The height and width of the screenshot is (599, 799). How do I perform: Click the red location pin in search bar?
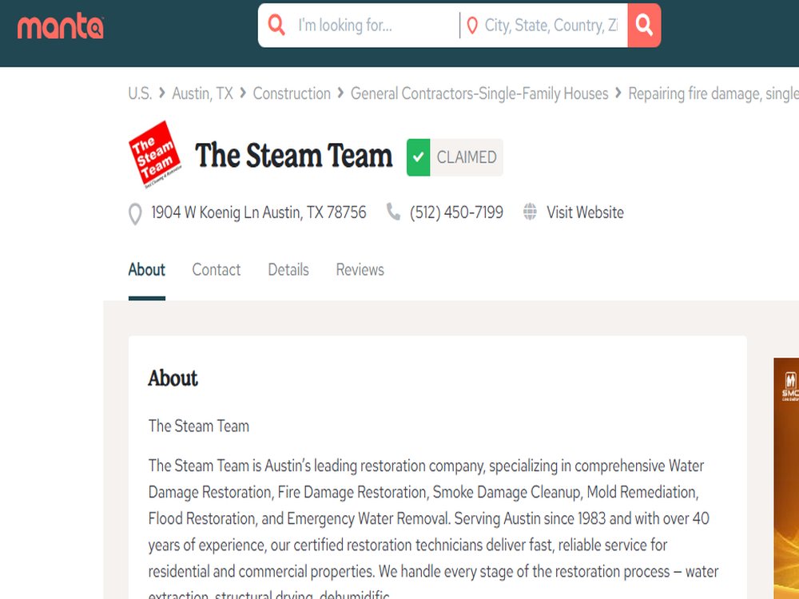(472, 26)
